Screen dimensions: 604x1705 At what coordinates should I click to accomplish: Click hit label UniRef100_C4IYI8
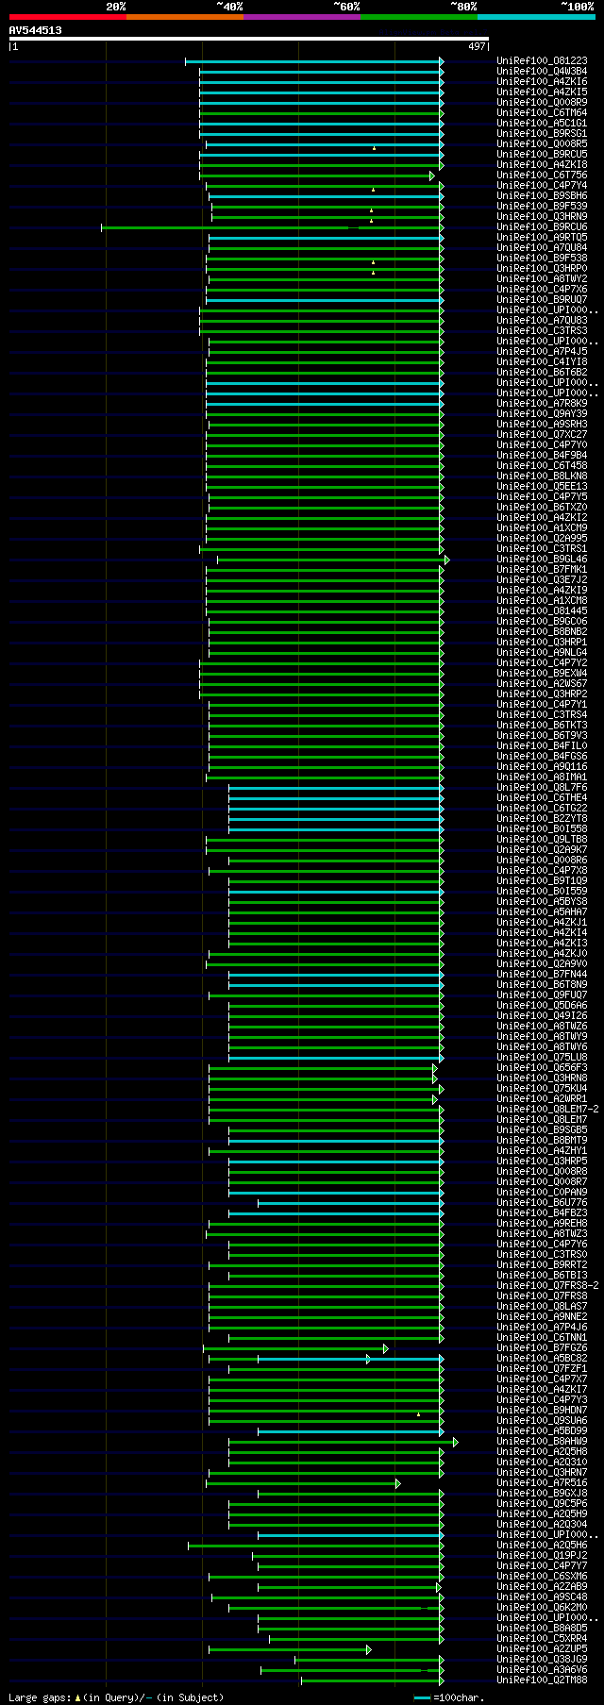542,362
